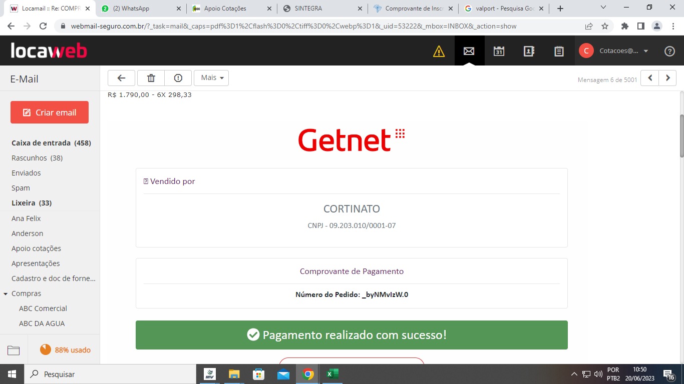Open File Explorer from taskbar

(x=234, y=374)
